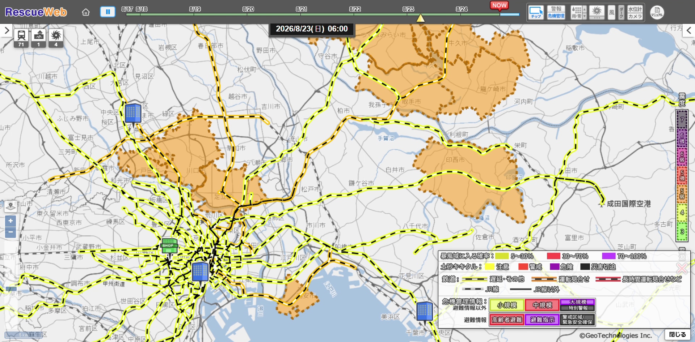Switch the map to ダーク mode
This screenshot has height=342, width=695.
coord(621,12)
